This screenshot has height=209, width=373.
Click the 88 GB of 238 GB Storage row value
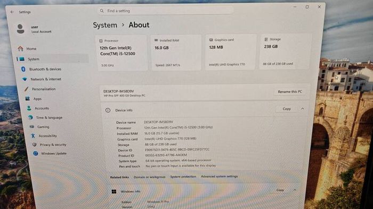pos(160,144)
